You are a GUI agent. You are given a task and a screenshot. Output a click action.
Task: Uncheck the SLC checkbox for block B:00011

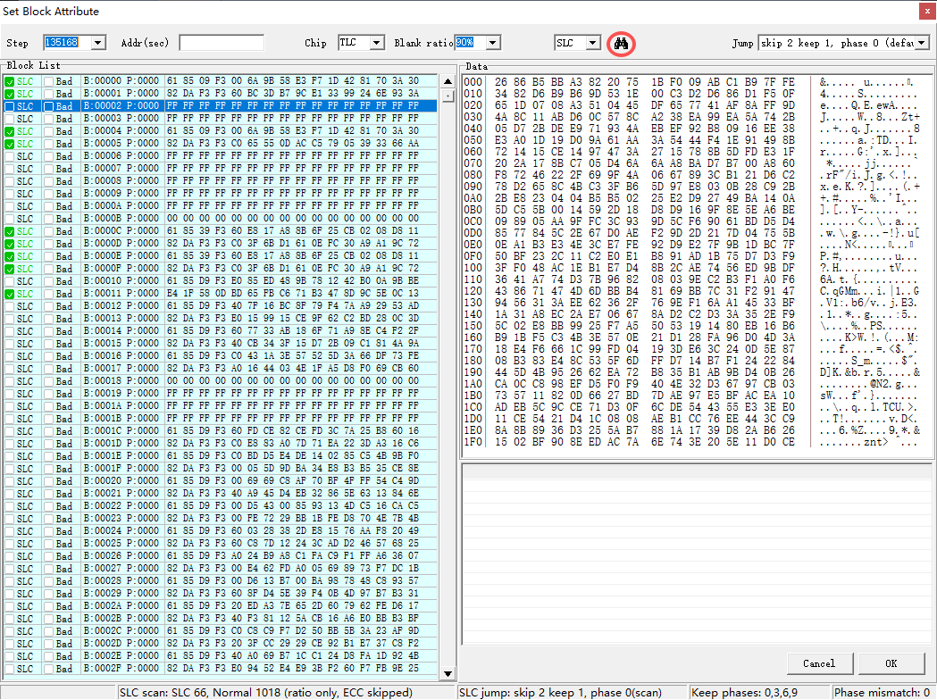click(10, 294)
